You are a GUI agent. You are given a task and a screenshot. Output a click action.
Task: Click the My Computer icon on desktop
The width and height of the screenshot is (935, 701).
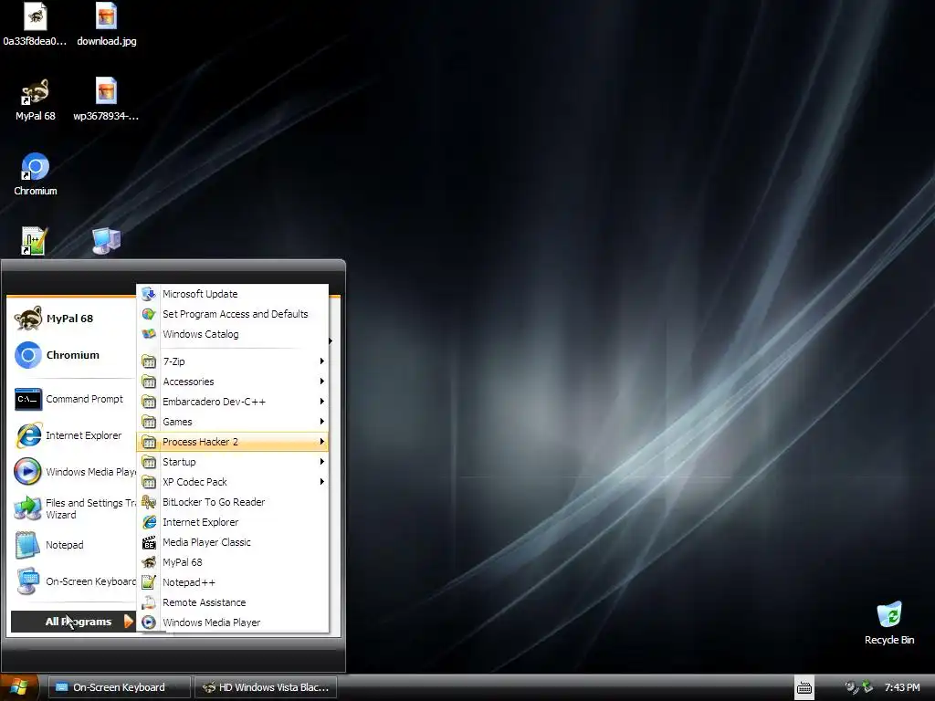pos(106,241)
